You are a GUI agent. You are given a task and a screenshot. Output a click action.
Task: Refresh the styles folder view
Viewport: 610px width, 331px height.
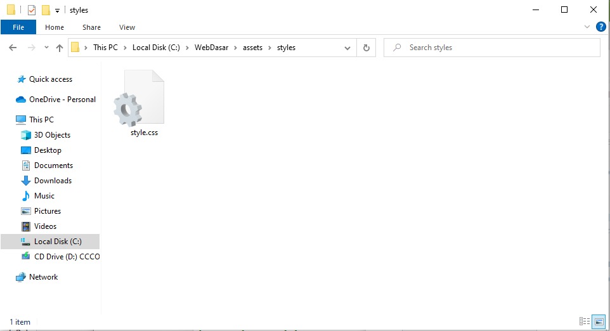[366, 48]
